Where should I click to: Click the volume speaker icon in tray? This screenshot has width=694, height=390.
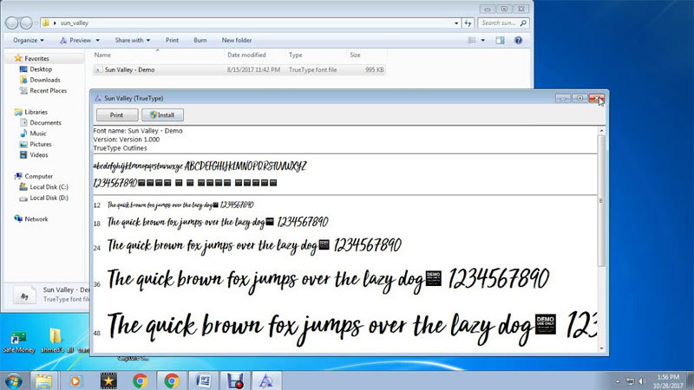coord(644,380)
